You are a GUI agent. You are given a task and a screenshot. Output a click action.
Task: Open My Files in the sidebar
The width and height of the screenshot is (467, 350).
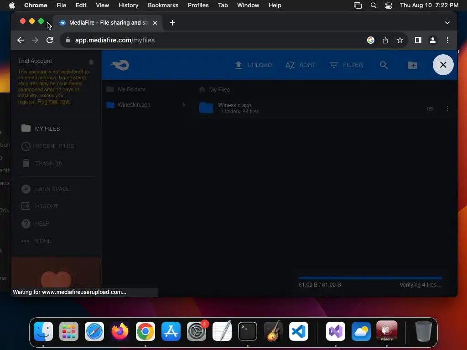coord(47,129)
